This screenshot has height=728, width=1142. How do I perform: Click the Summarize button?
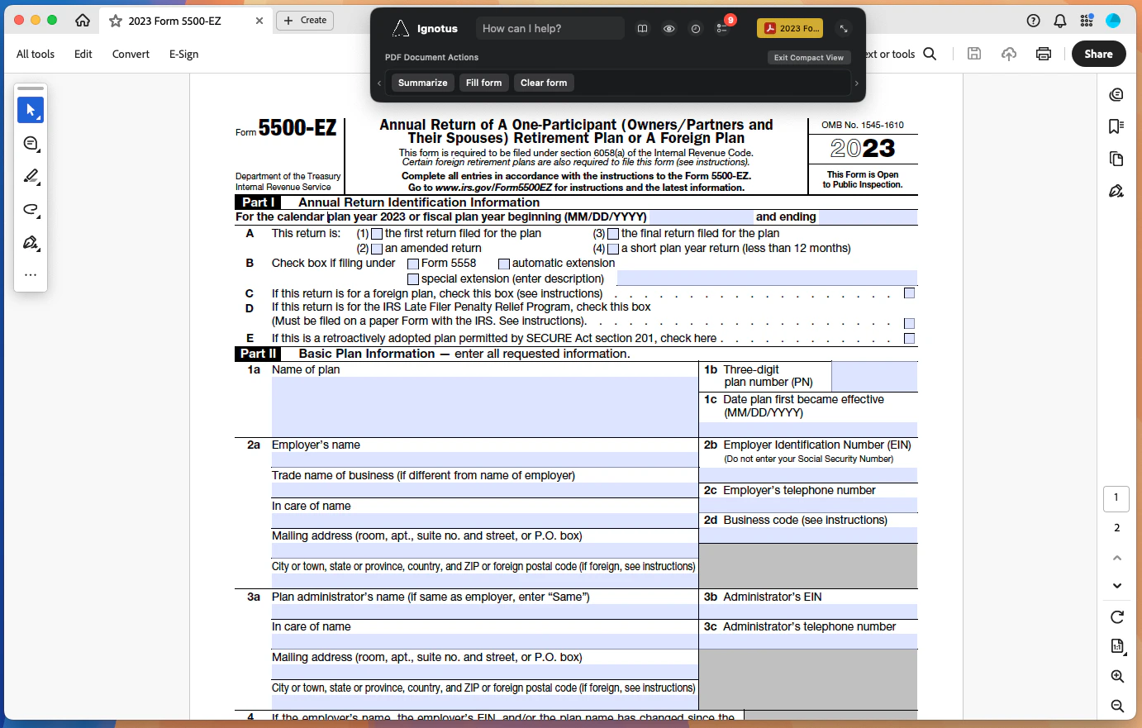click(x=422, y=83)
